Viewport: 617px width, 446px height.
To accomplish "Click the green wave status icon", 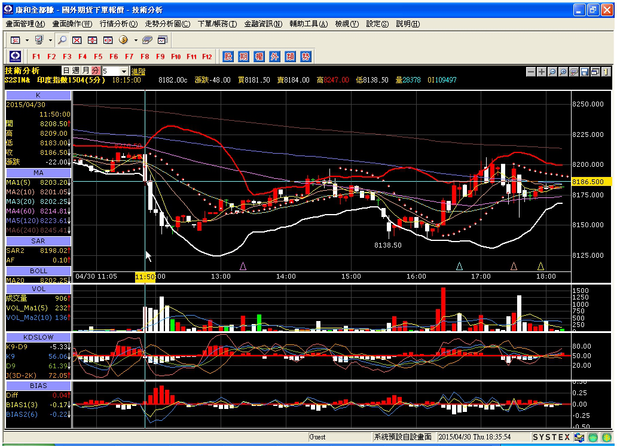I will [593, 437].
